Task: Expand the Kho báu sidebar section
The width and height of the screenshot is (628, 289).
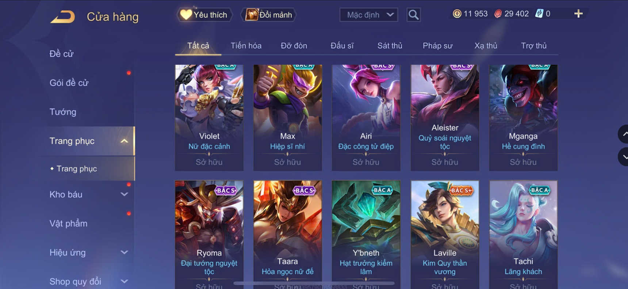Action: (124, 194)
